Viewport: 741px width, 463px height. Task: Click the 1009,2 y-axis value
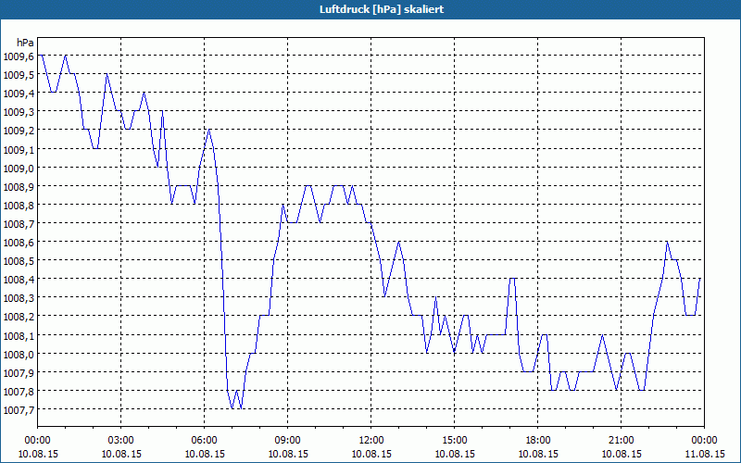point(19,131)
